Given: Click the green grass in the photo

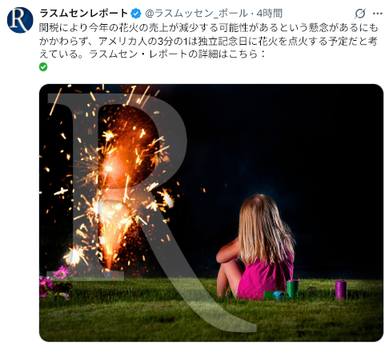Looking at the screenshot, I should pos(211,311).
